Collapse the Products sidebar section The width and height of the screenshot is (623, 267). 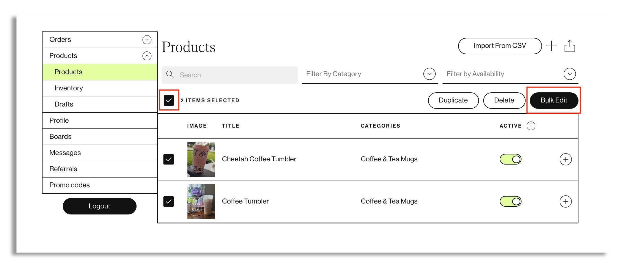[147, 56]
